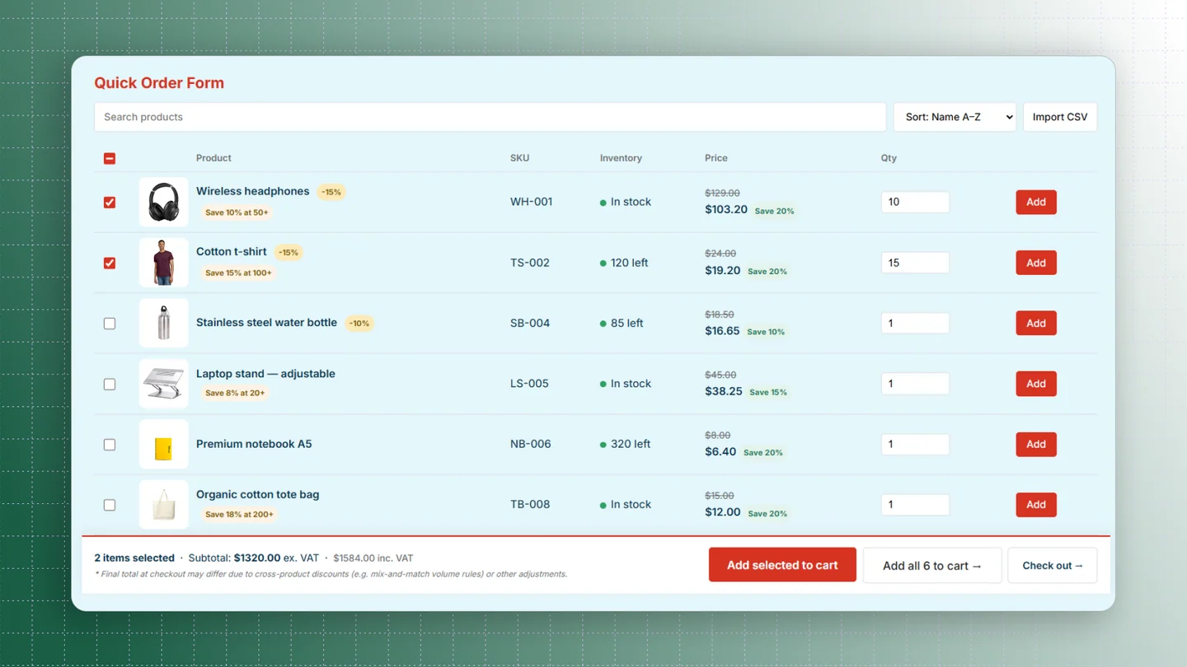
Task: Click the water bottle product thumbnail
Action: [163, 324]
